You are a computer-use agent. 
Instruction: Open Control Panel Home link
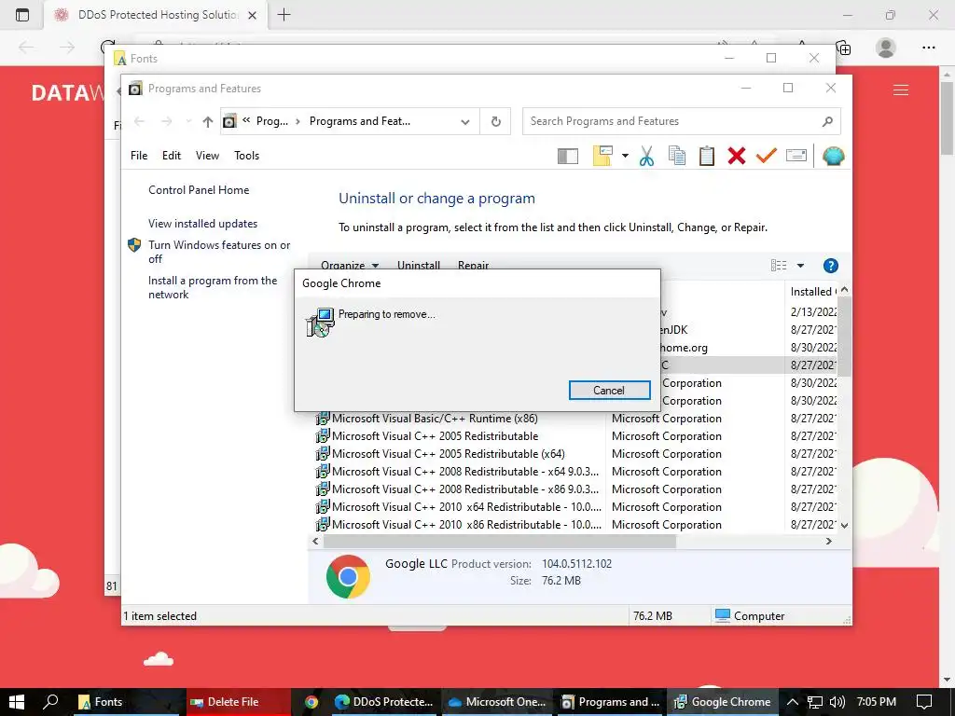pos(199,190)
